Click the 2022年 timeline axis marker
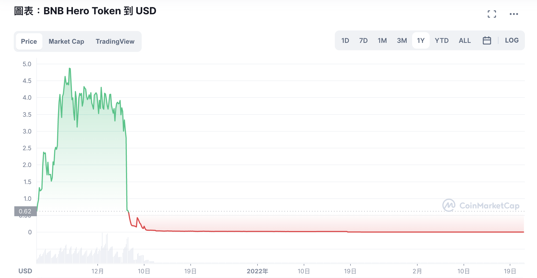The height and width of the screenshot is (278, 537). coord(257,271)
